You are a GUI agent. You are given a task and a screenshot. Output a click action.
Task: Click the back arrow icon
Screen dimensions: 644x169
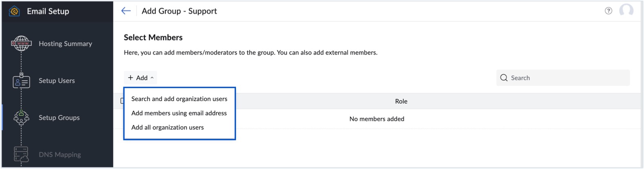pos(126,11)
